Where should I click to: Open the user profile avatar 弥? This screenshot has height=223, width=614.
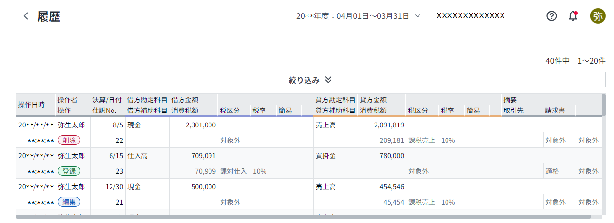coord(598,16)
